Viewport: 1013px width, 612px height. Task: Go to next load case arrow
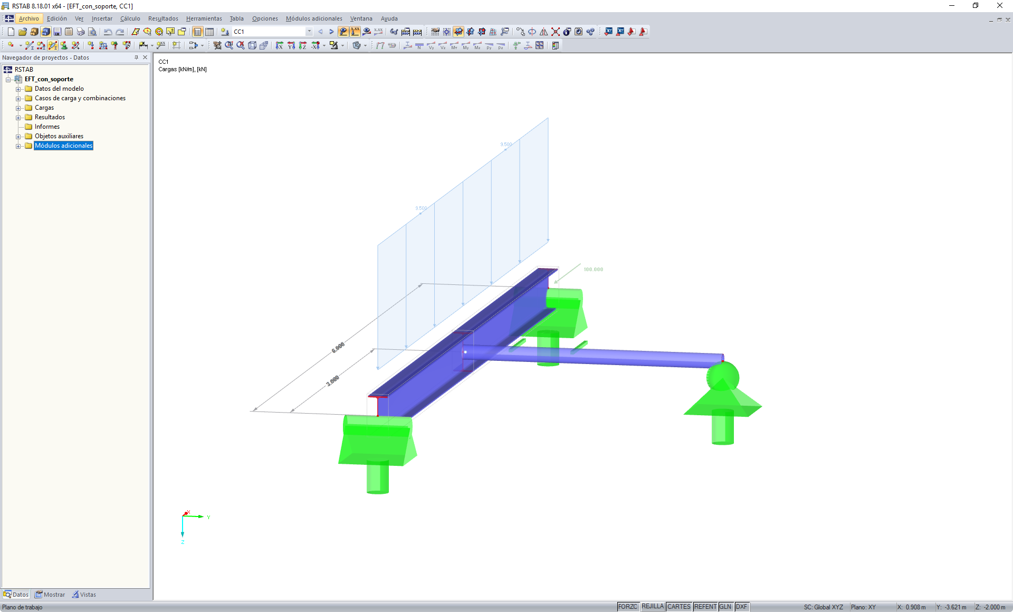pos(331,32)
